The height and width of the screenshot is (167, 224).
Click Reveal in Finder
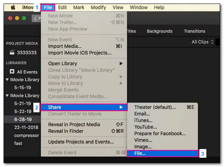(66, 131)
